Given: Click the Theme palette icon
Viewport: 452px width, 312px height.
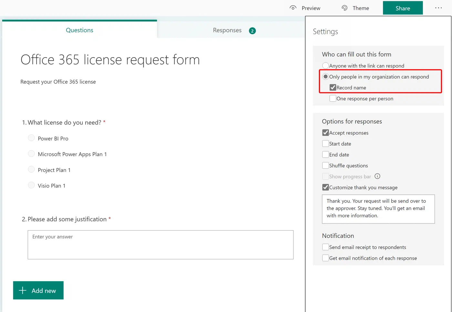Looking at the screenshot, I should (344, 8).
